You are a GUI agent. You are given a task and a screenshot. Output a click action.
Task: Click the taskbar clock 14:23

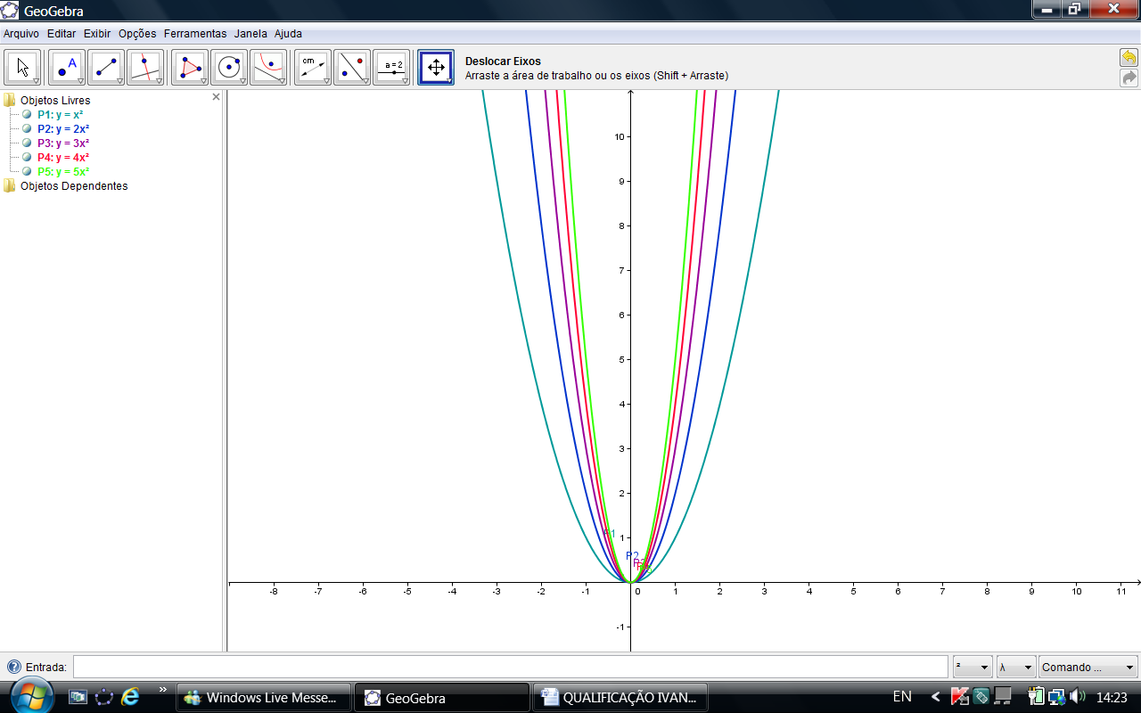pyautogui.click(x=1112, y=697)
